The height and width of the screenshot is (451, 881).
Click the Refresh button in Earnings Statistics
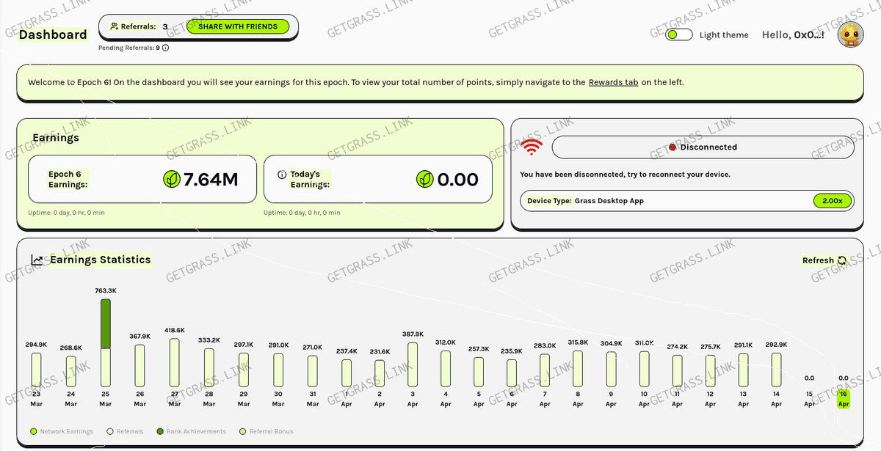824,260
